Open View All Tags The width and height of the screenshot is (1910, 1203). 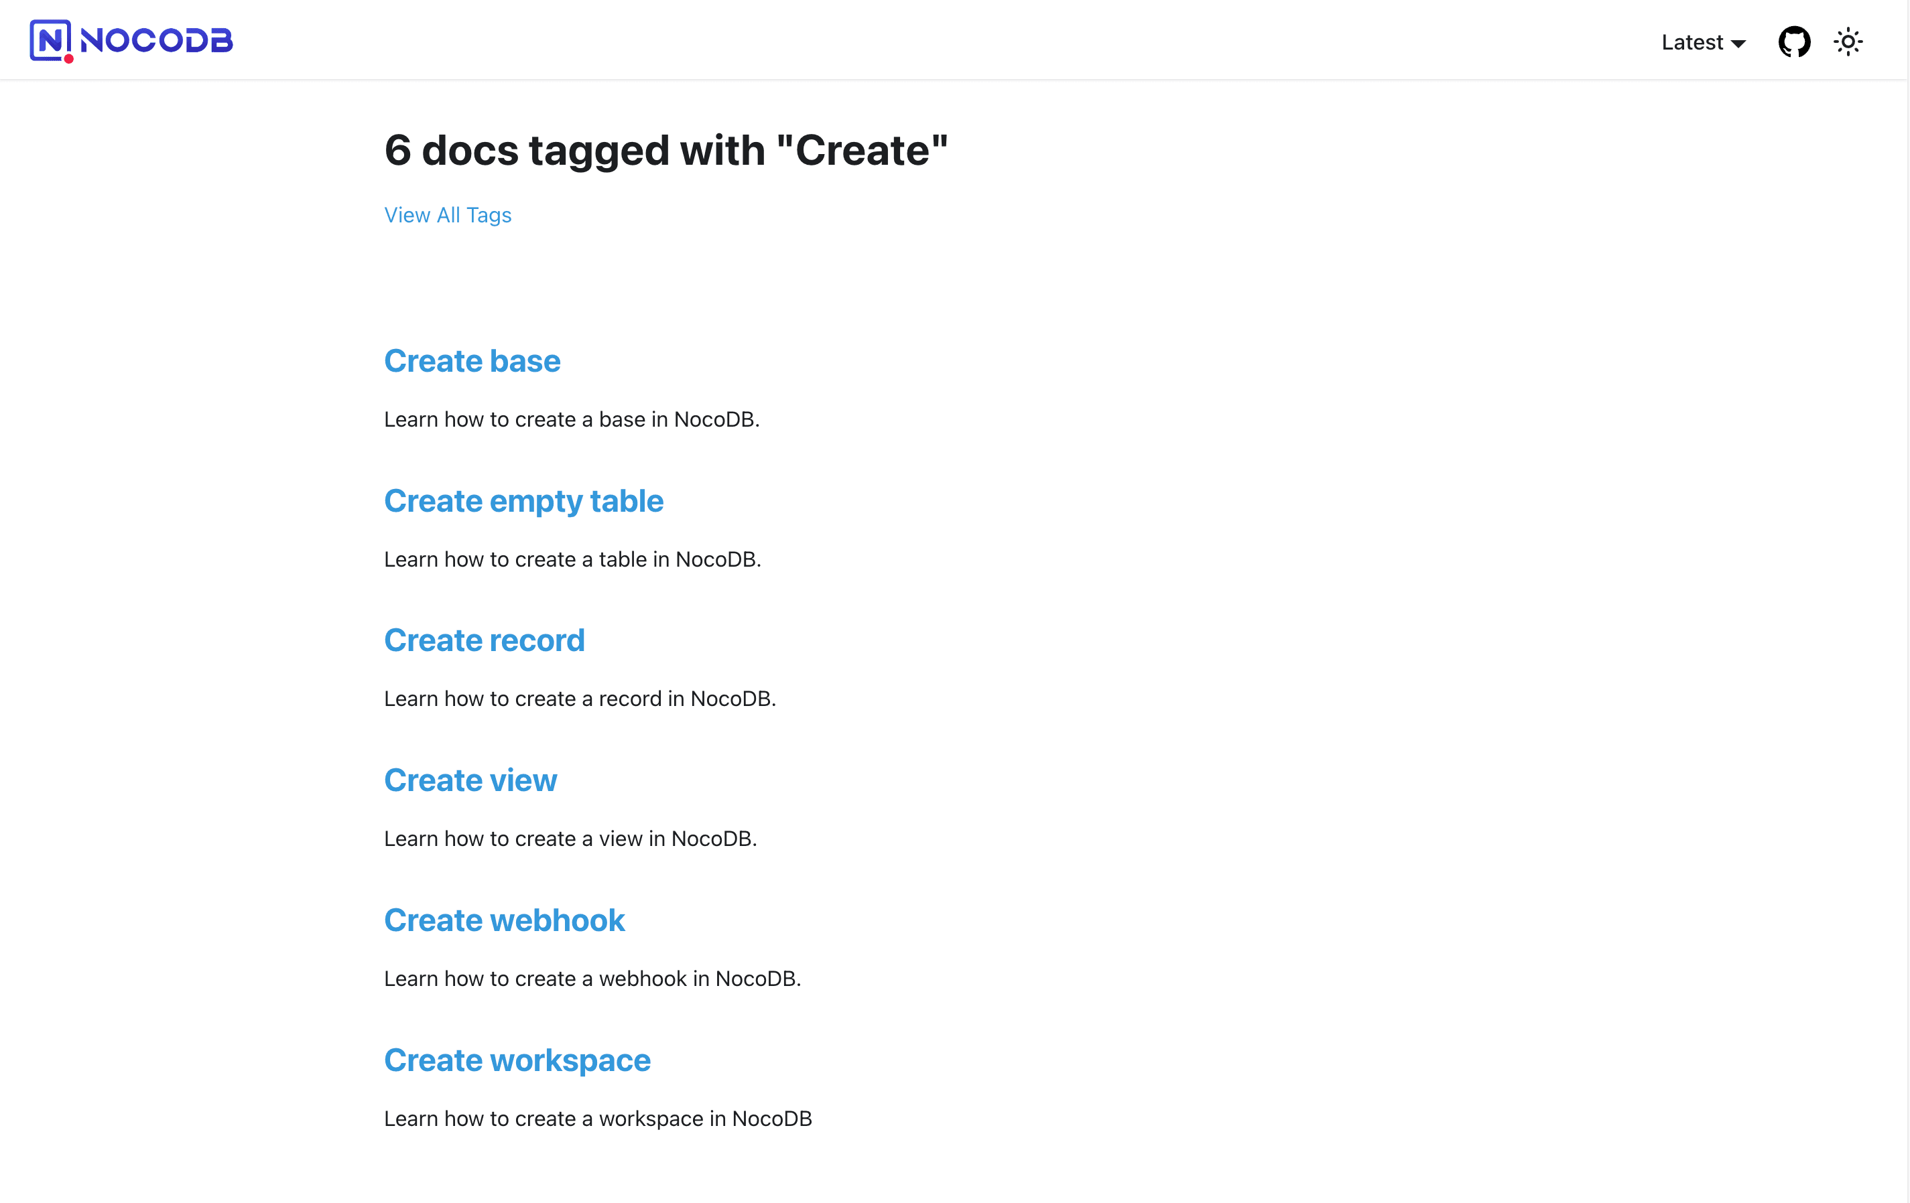(x=448, y=215)
